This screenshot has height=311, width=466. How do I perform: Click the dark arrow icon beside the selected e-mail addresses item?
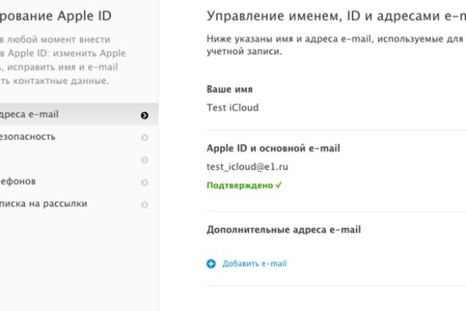pos(144,116)
